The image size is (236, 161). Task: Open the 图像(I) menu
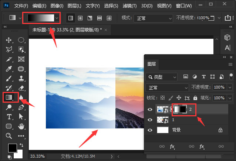[x=57, y=6]
